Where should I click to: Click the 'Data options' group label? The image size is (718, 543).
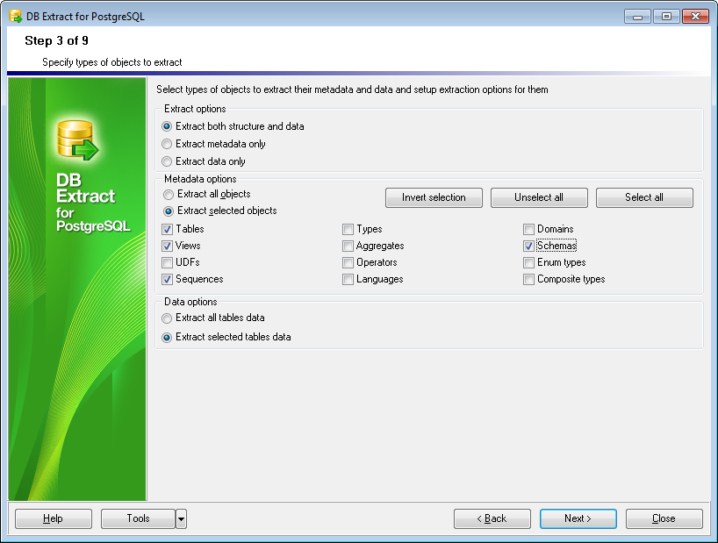190,302
